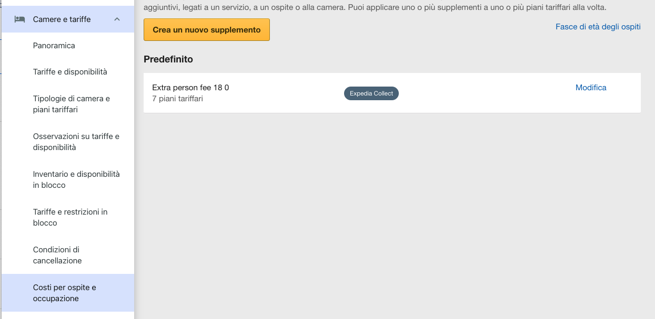Click the Extra person fee 18 0 text
Screen dimensions: 655x319
[x=190, y=88]
